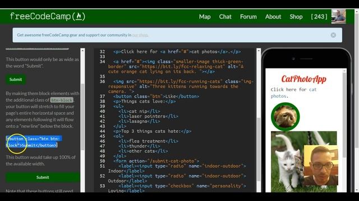Open the user profile avatar

point(338,16)
